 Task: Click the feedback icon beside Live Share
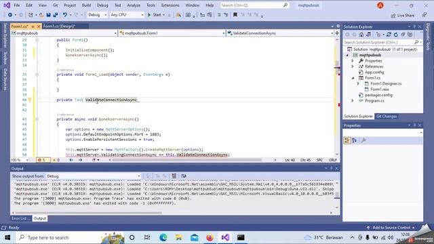click(x=425, y=15)
